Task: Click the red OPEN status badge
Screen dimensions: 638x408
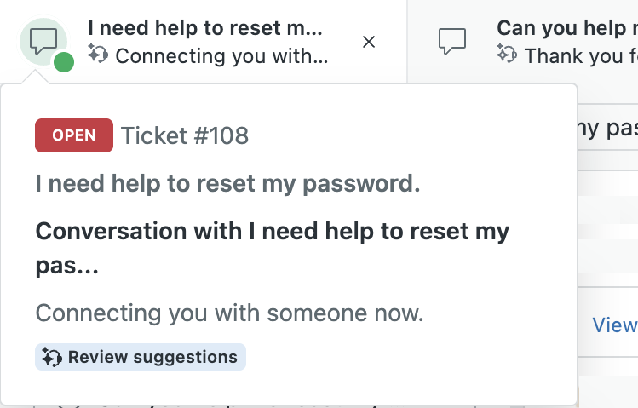Action: click(x=74, y=135)
